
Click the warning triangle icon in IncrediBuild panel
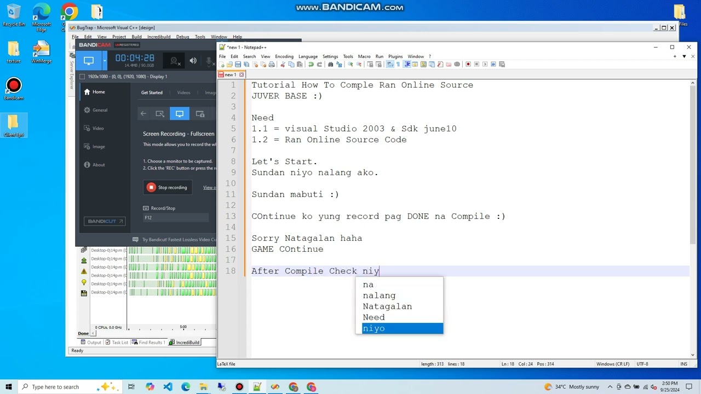(84, 271)
